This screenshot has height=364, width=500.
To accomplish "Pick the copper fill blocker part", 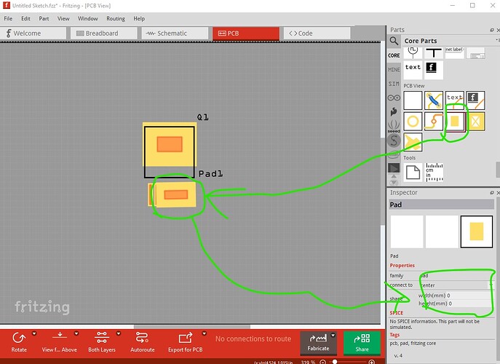I will pos(476,122).
